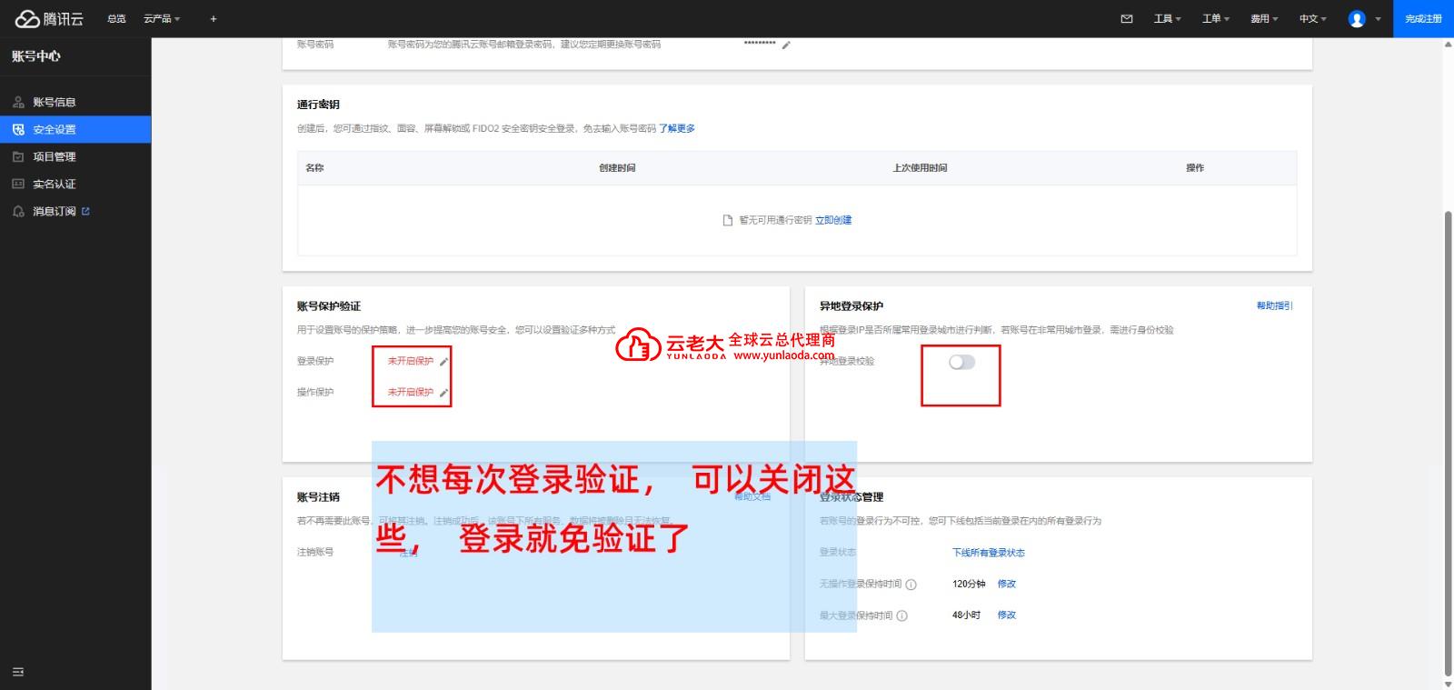Image resolution: width=1454 pixels, height=690 pixels.
Task: Open 实名认证 in the sidebar
Action: (55, 184)
